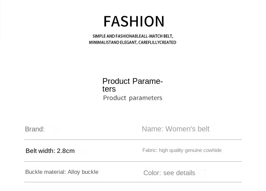Image resolution: width=266 pixels, height=191 pixels.
Task: Click the word 'cowhide' in Fabric row
Action: 212,150
